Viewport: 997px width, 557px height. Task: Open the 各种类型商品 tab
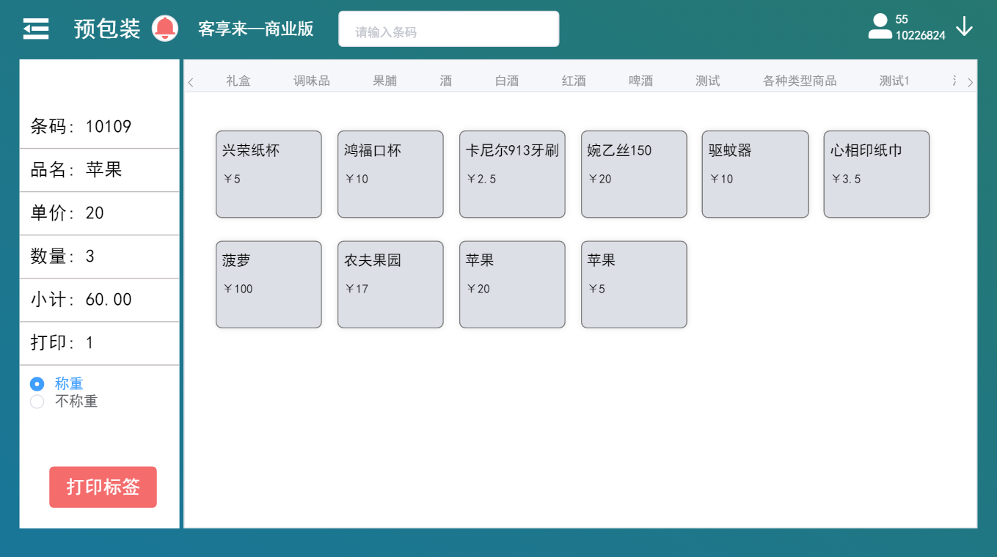point(800,81)
